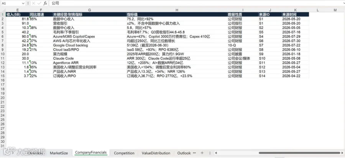345x158 pixels.
Task: Click the 来源ID header cell
Action: 270,15
